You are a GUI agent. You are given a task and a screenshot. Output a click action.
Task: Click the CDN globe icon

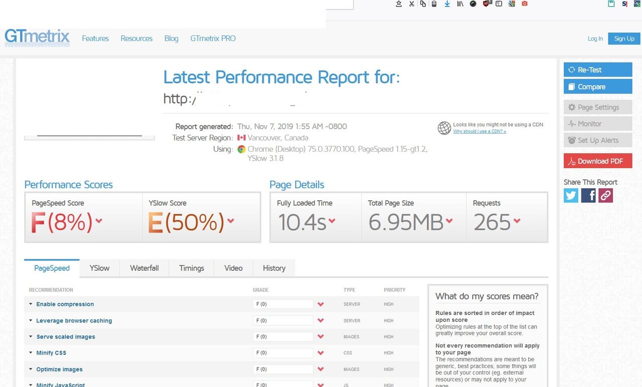[x=444, y=128]
